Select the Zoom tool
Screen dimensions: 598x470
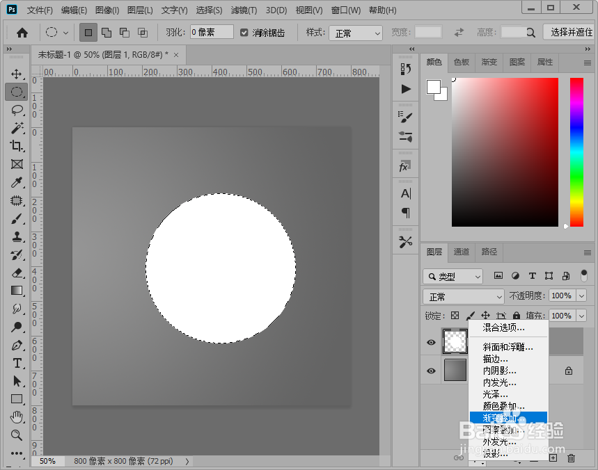[17, 435]
